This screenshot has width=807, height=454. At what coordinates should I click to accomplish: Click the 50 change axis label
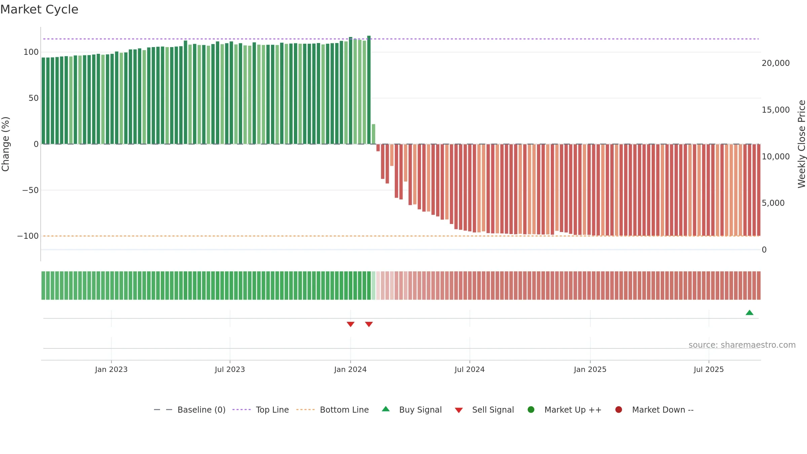(x=34, y=98)
